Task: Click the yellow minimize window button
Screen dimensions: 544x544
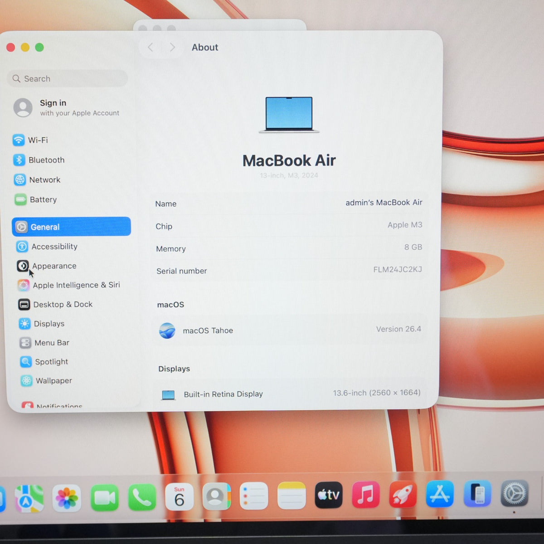Action: pos(25,47)
